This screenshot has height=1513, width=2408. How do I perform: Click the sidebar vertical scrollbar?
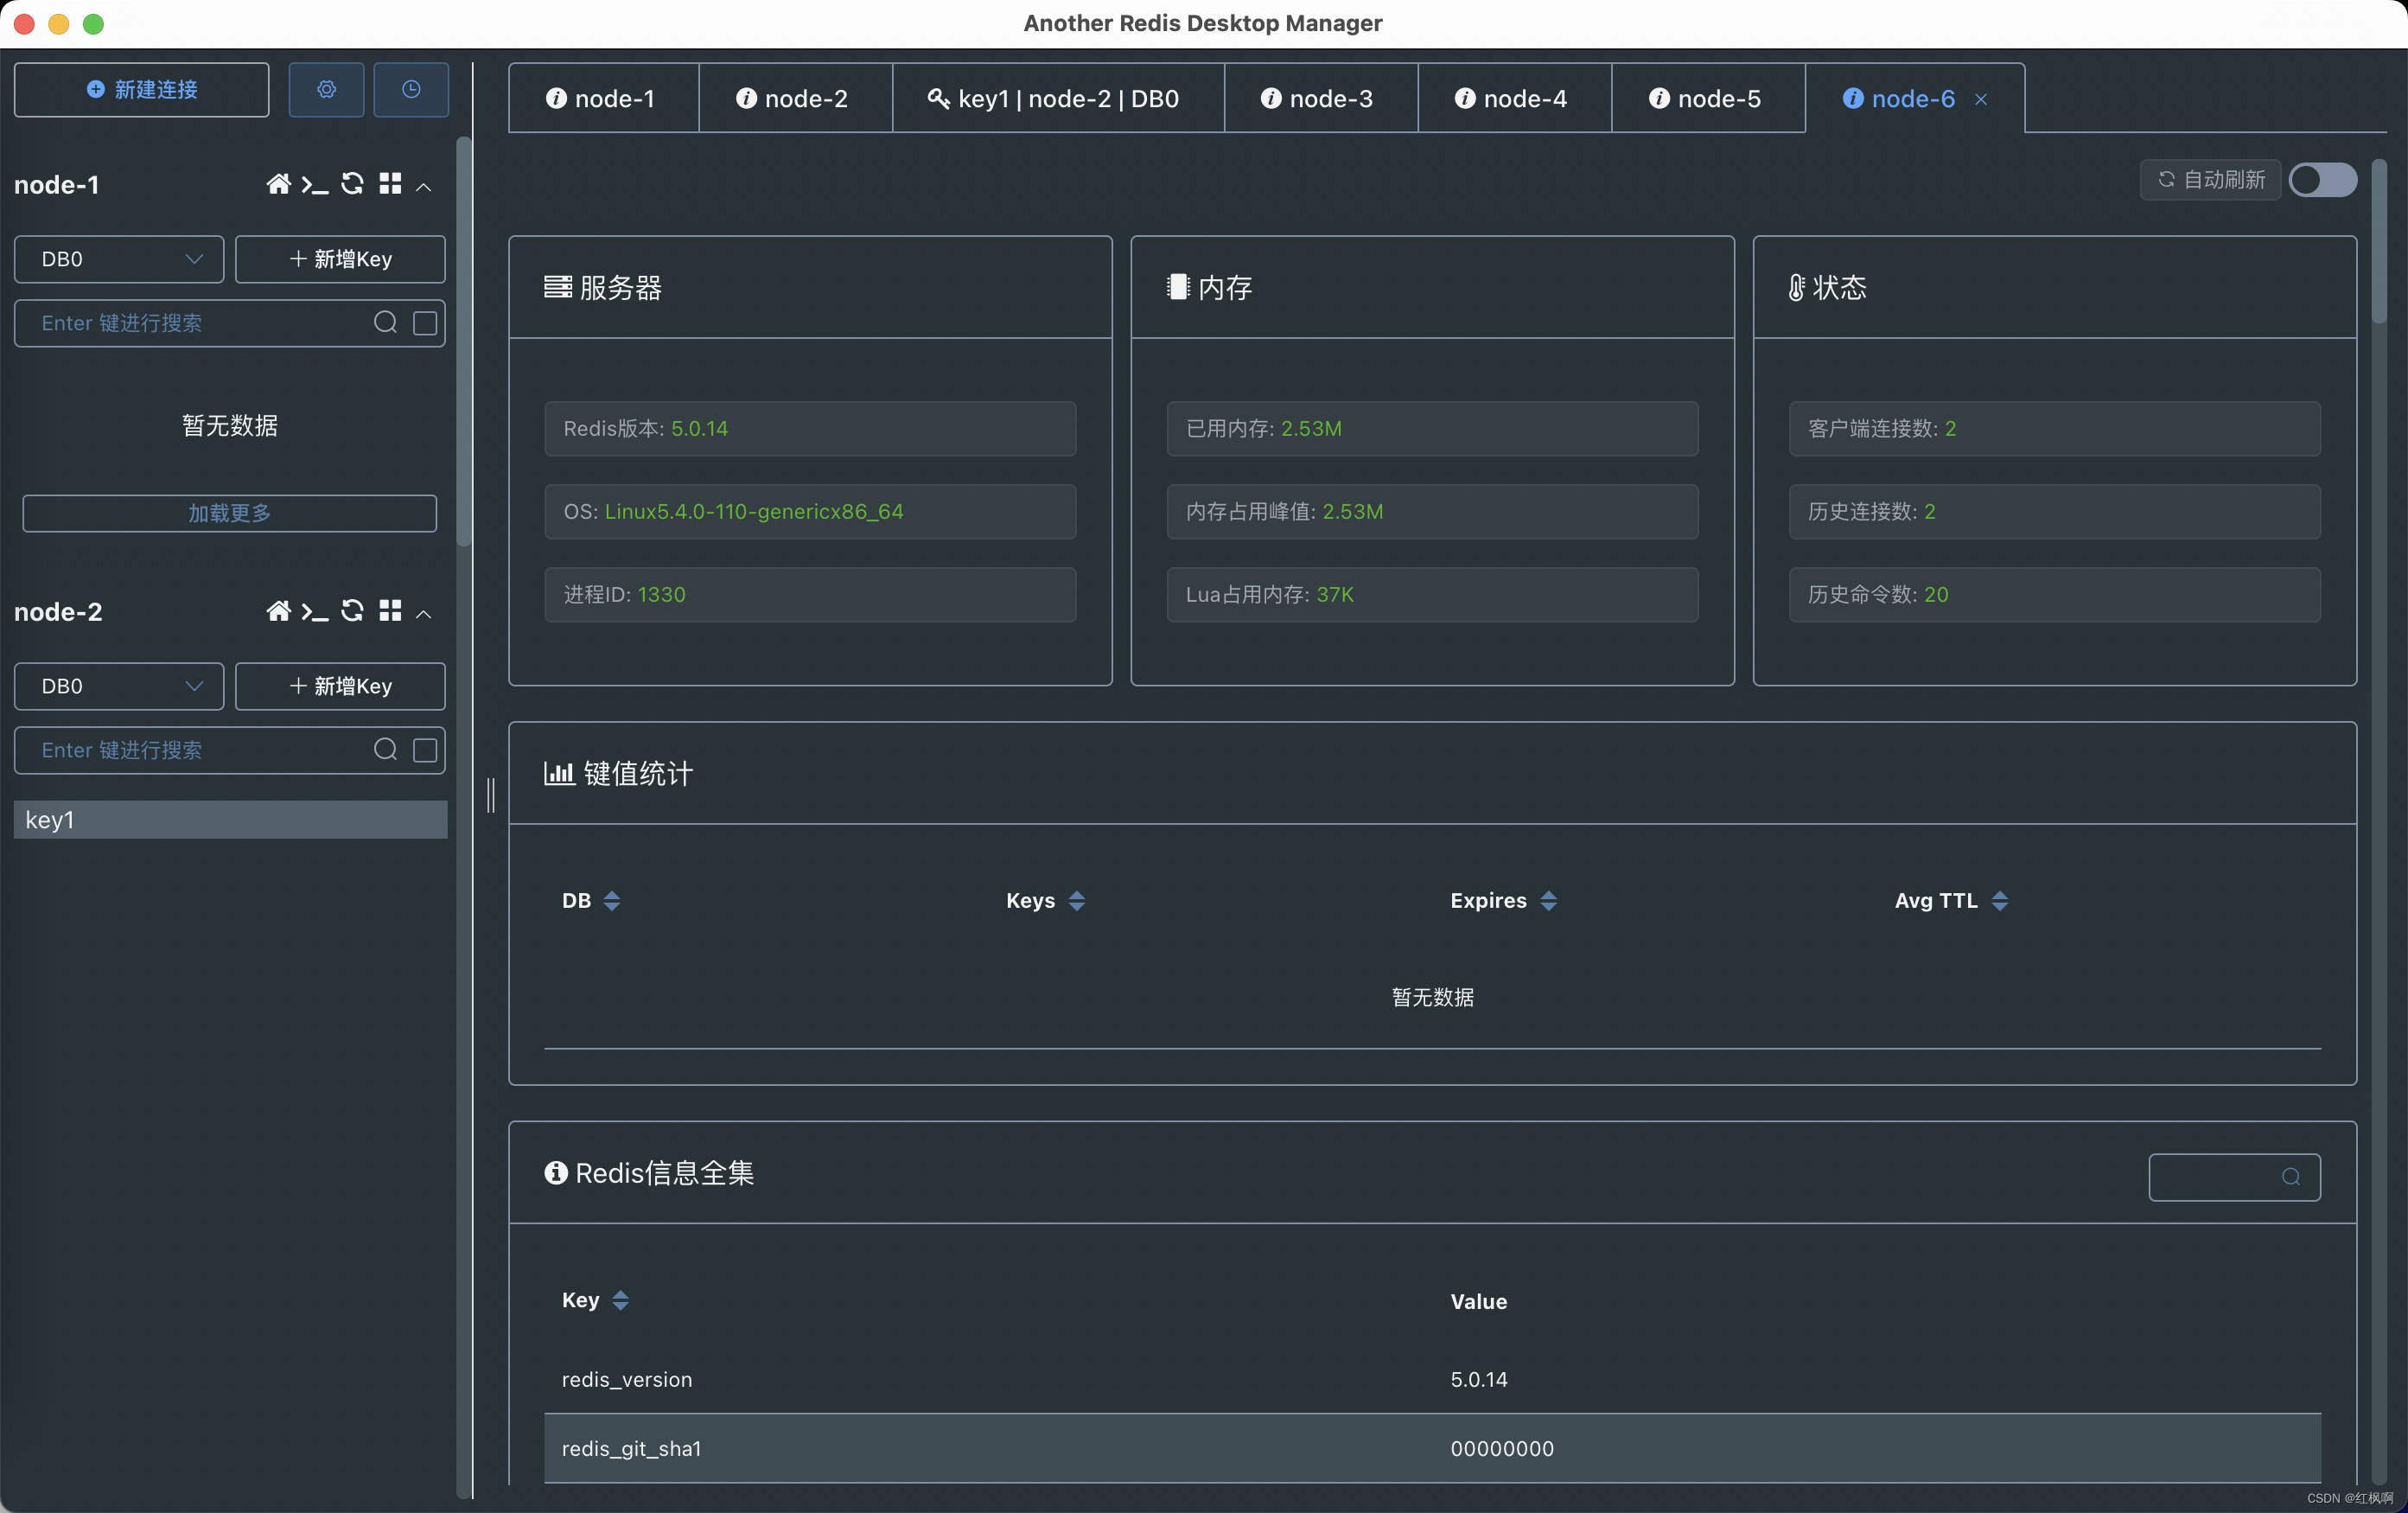pos(463,343)
